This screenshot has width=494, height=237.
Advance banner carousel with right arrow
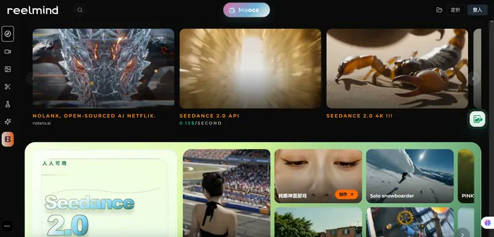(x=473, y=78)
